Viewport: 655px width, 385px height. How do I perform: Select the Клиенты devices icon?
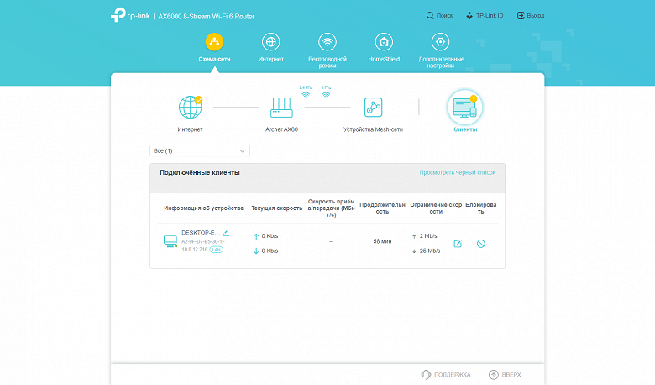click(464, 107)
